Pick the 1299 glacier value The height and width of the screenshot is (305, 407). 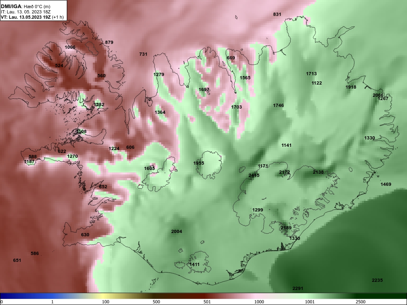[258, 210]
